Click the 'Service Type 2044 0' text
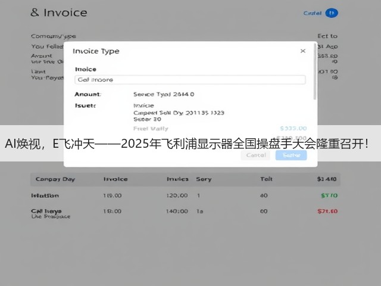The height and width of the screenshot is (286, 381). [x=164, y=94]
